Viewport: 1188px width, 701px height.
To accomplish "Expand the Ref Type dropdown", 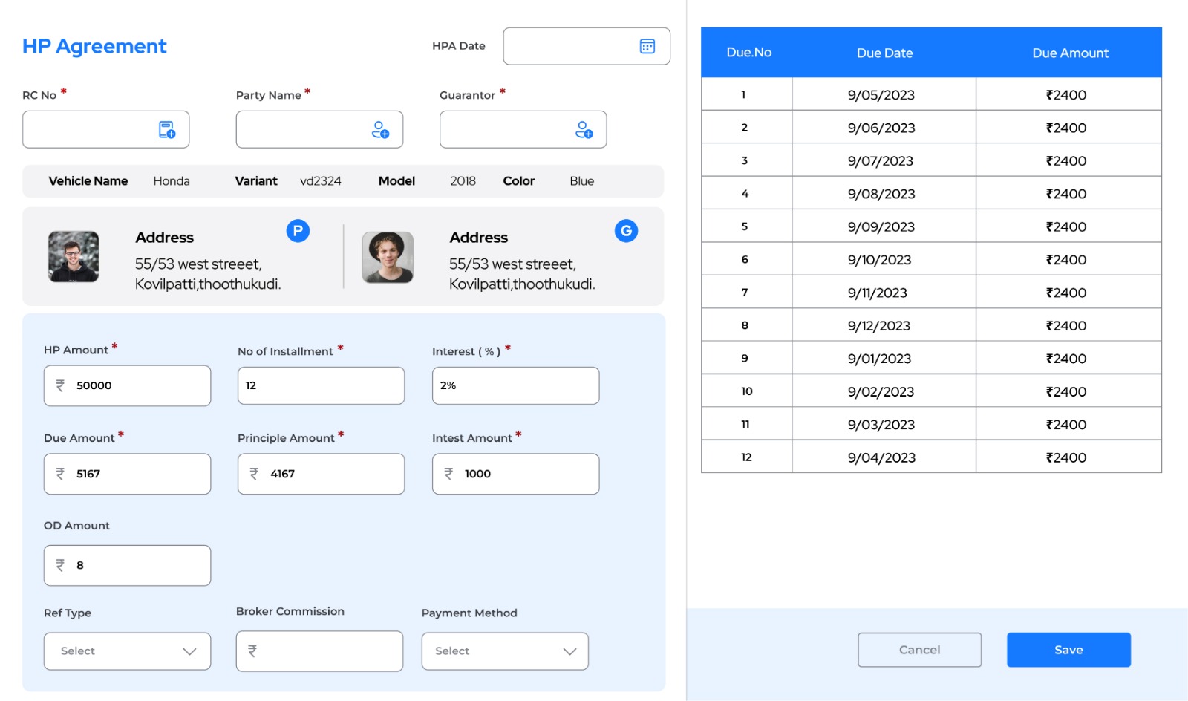I will point(127,651).
